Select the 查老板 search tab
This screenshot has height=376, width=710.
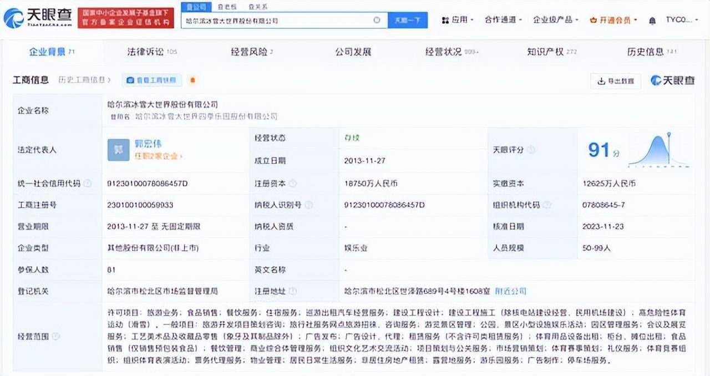(x=226, y=7)
